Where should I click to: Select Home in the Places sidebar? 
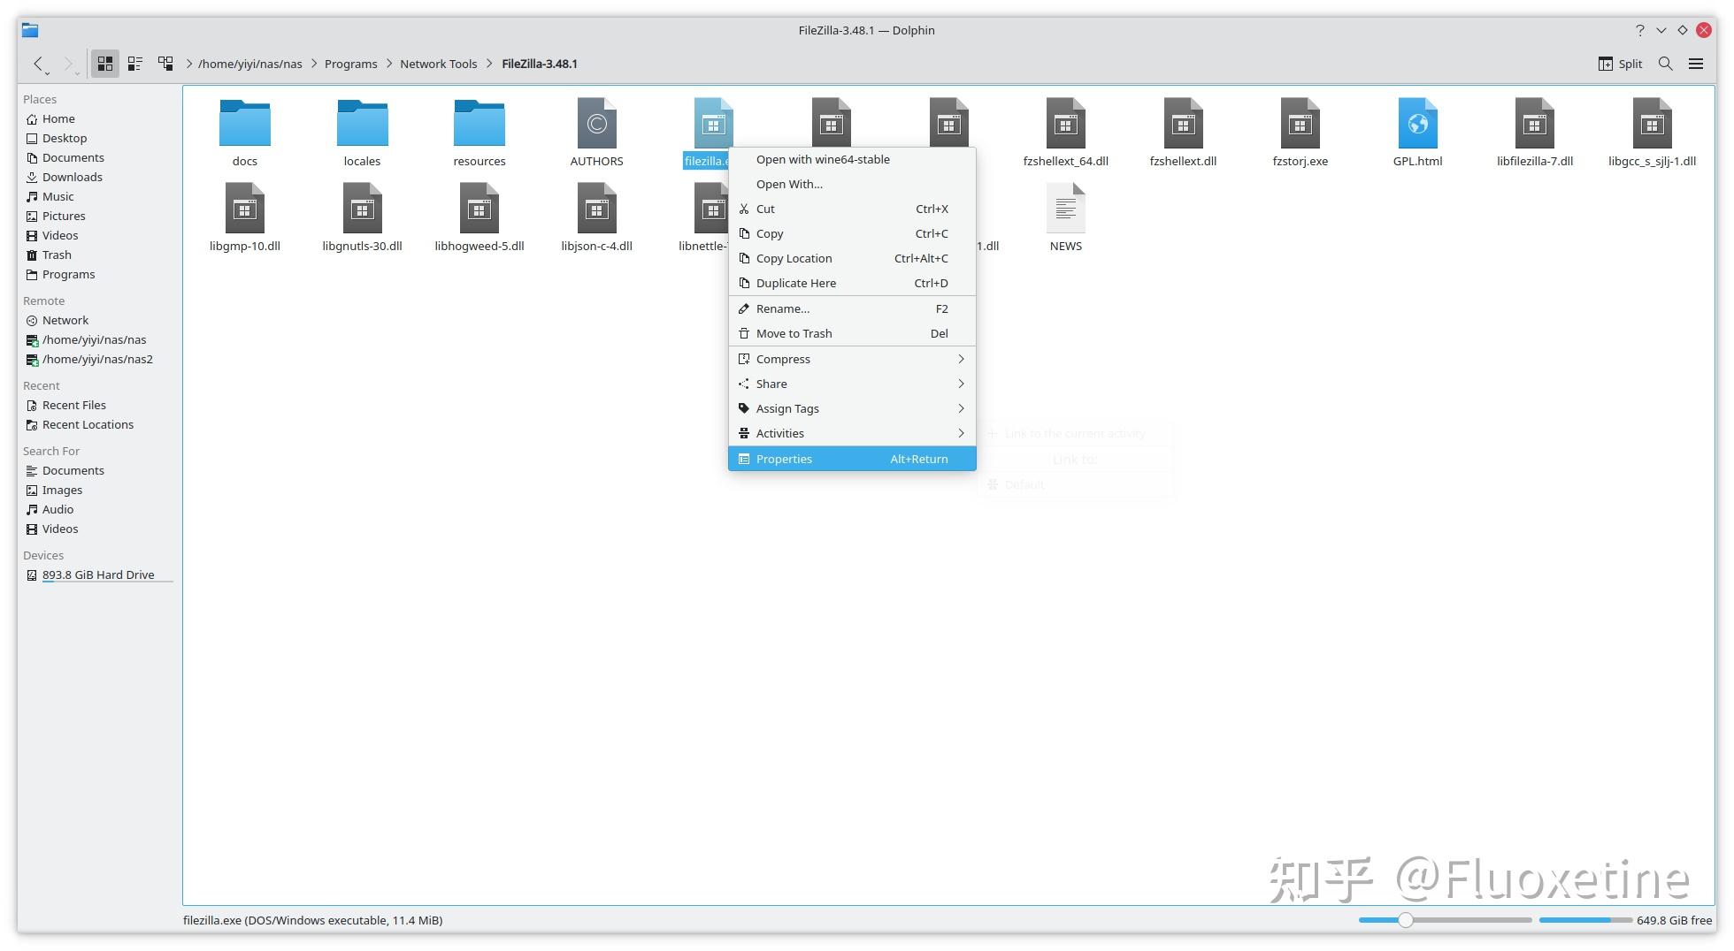click(58, 118)
